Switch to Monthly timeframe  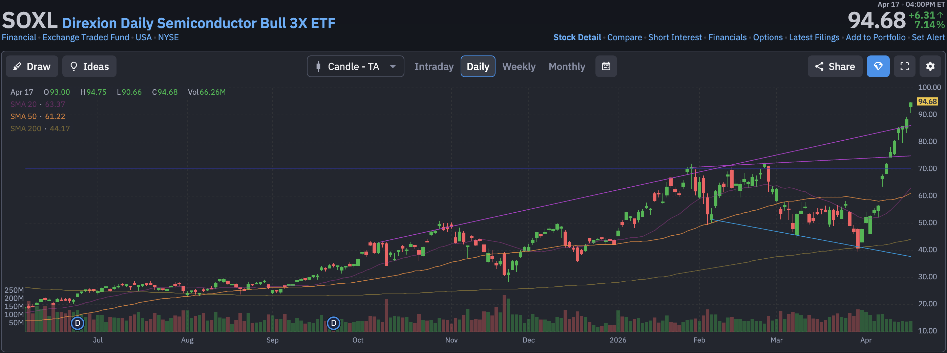point(567,66)
